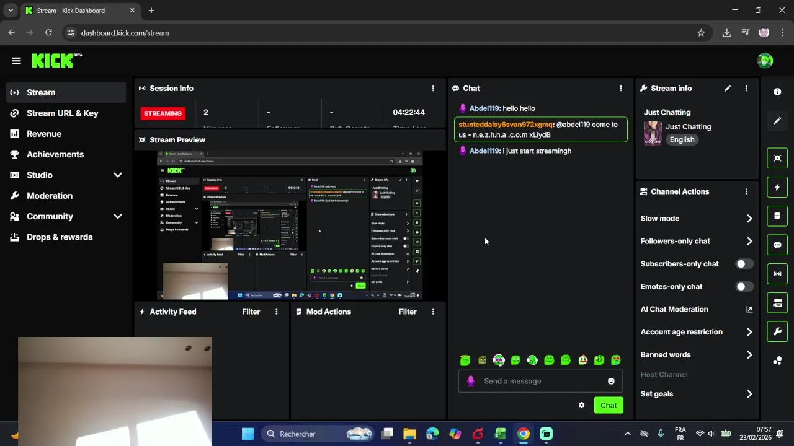
Task: Open Mod Actions three-dot menu
Action: coord(433,312)
